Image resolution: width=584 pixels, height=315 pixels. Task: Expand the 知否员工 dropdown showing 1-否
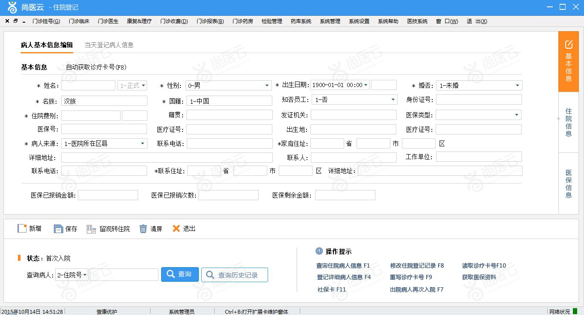tap(354, 100)
